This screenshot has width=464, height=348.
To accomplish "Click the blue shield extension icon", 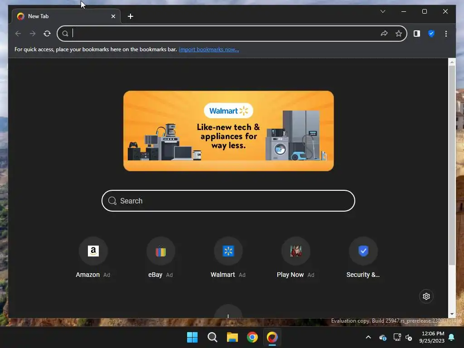I will coord(431,34).
